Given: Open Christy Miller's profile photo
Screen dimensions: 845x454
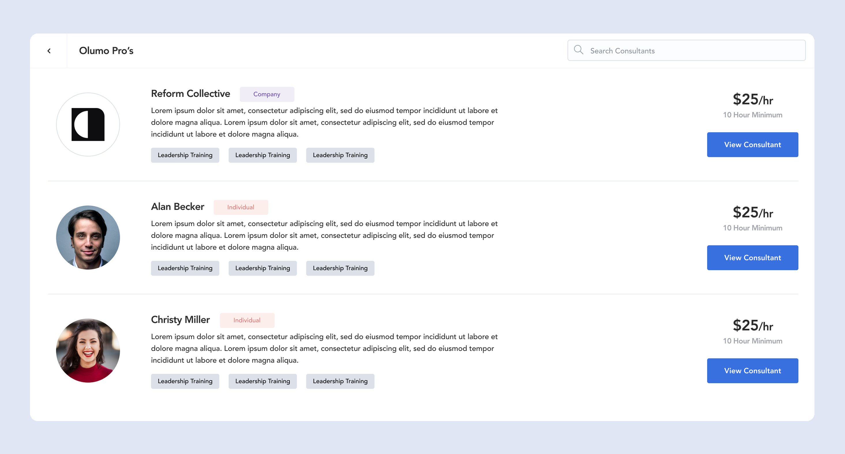Looking at the screenshot, I should [x=88, y=350].
